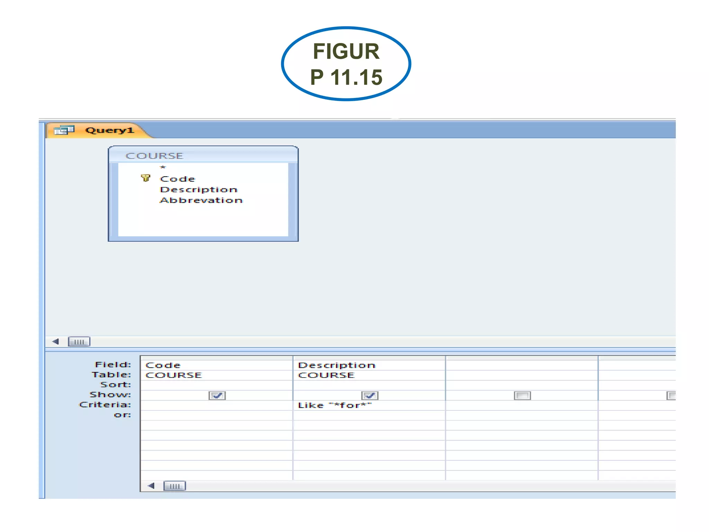Click the Query1 tab icon

point(64,130)
